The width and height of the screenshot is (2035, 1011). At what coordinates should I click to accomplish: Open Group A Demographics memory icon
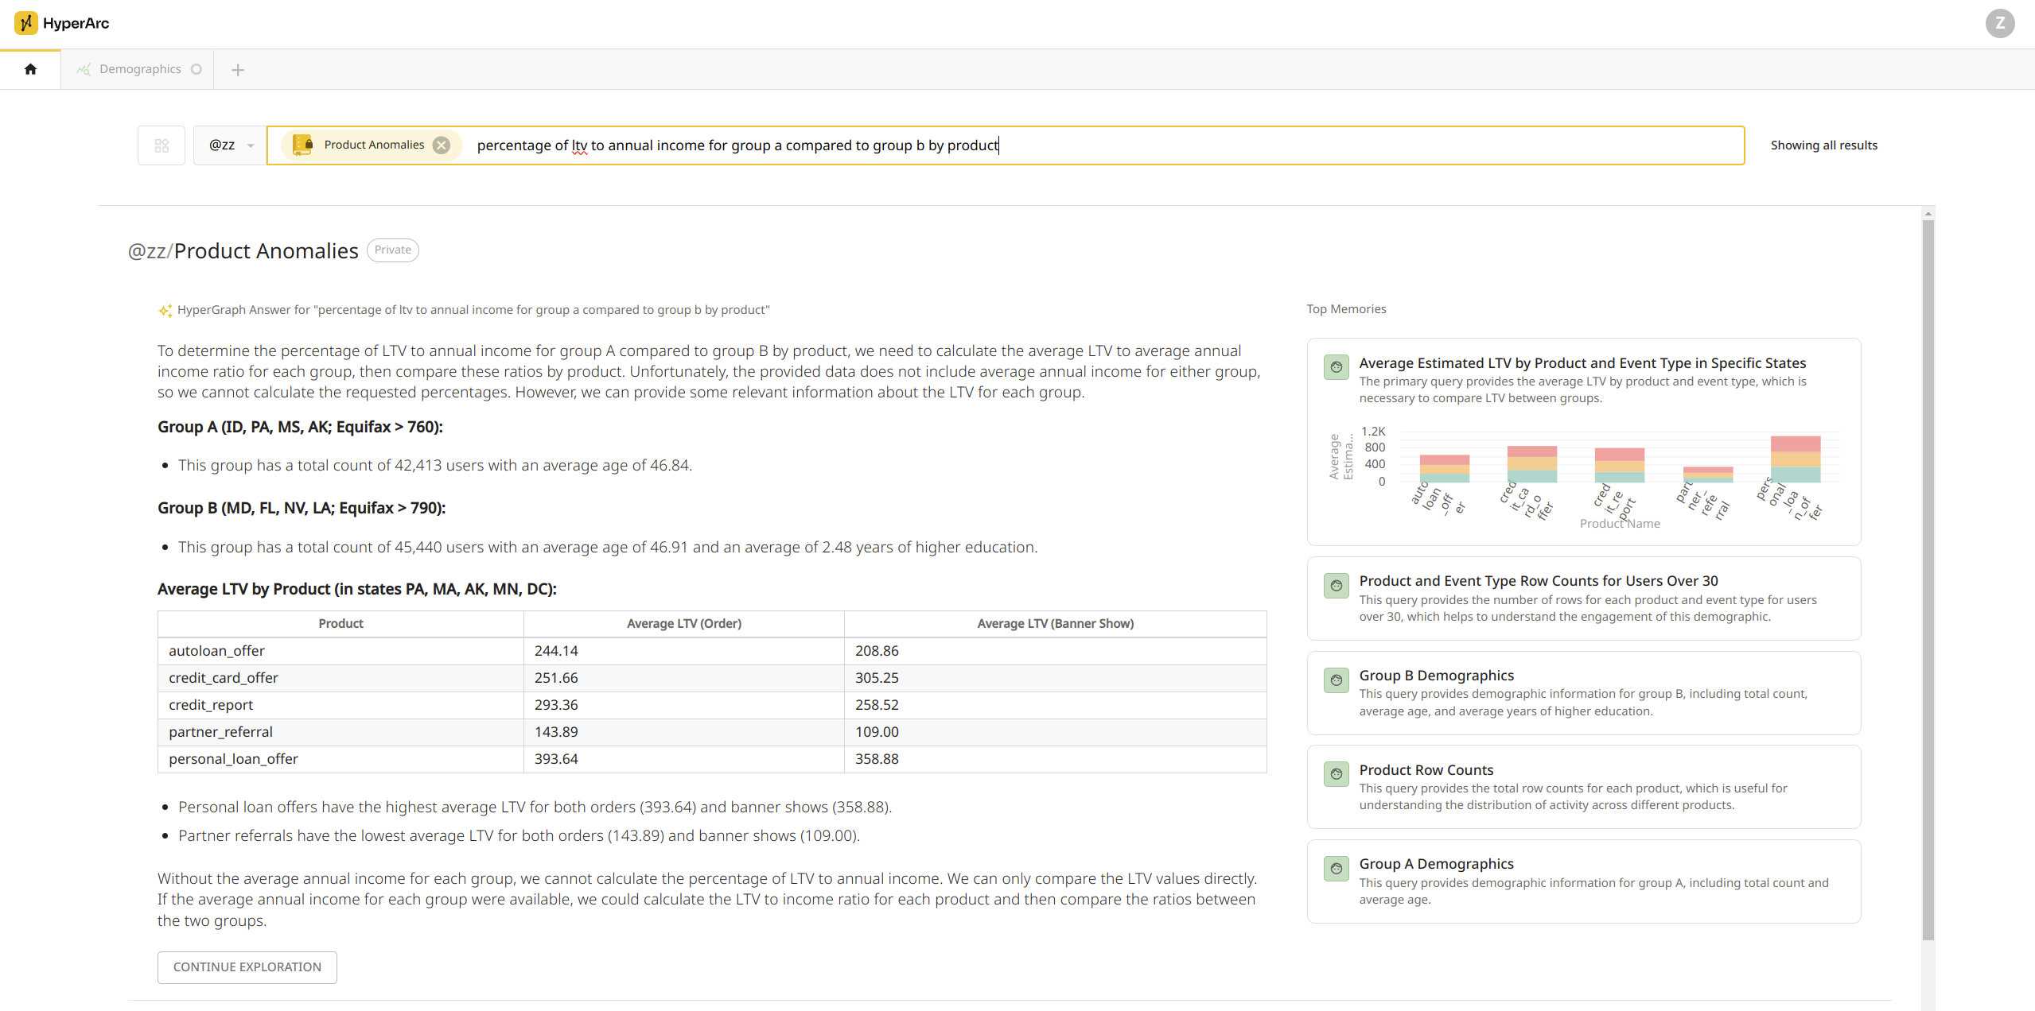1337,869
